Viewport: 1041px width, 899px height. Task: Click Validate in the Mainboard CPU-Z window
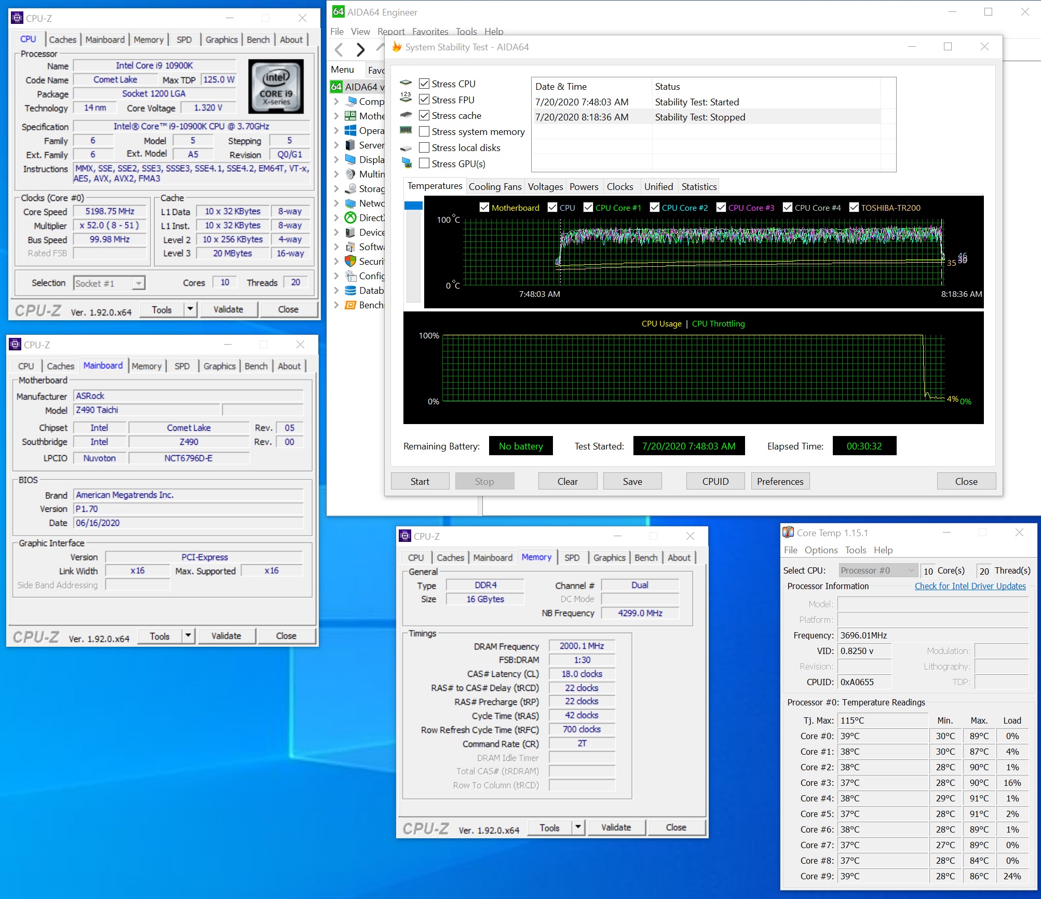(x=226, y=636)
